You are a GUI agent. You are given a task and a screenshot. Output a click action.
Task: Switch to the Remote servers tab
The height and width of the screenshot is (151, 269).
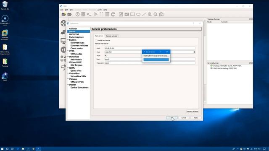pos(111,36)
